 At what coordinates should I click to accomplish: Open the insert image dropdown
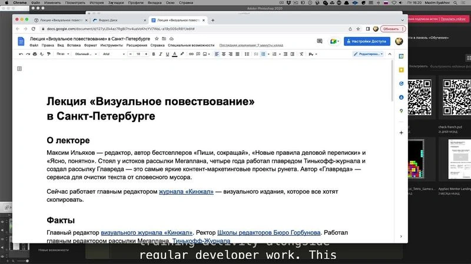(x=207, y=54)
